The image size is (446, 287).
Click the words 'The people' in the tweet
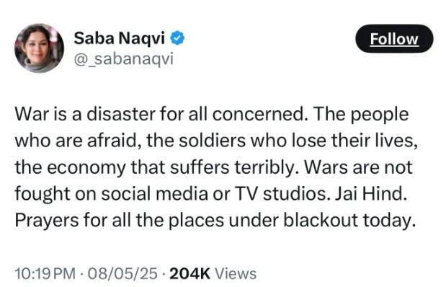point(361,115)
